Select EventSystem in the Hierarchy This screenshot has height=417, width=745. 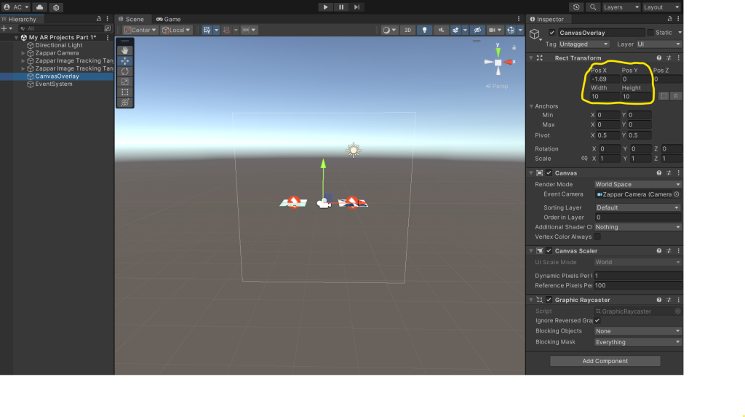click(x=54, y=84)
